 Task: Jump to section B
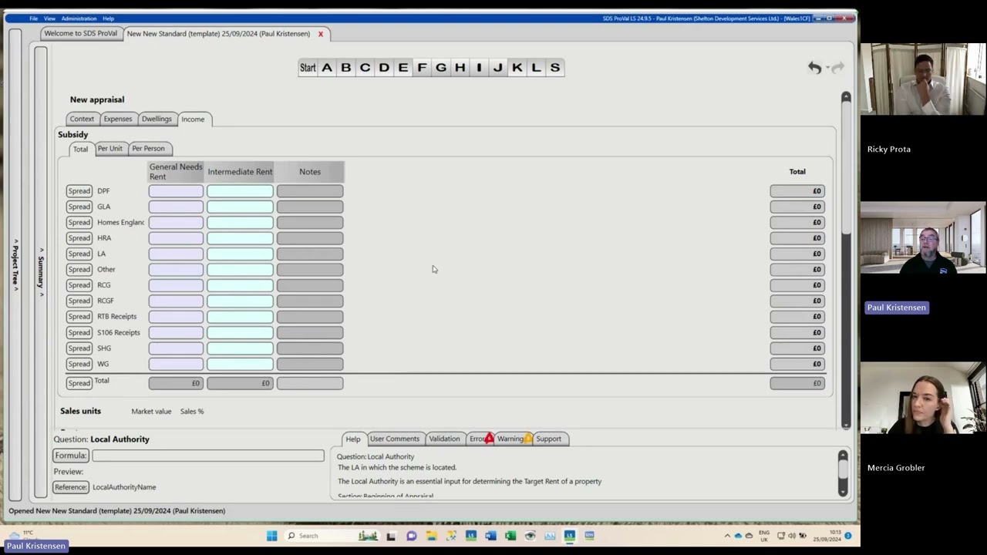click(345, 68)
